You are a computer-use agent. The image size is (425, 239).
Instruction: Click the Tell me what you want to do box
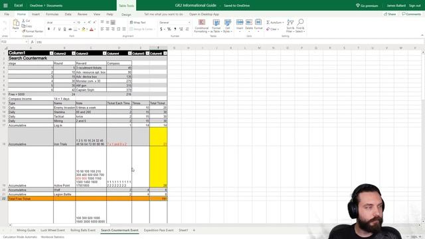click(163, 14)
